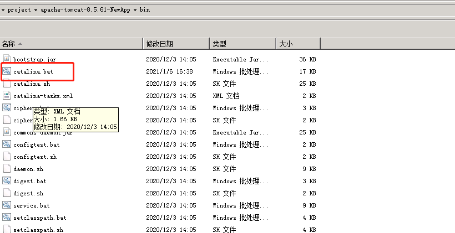Select the file name catalina.sh
This screenshot has width=455, height=233.
click(32, 84)
